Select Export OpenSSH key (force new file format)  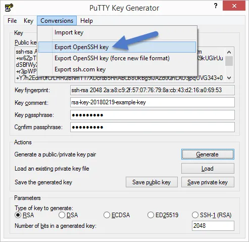click(117, 58)
